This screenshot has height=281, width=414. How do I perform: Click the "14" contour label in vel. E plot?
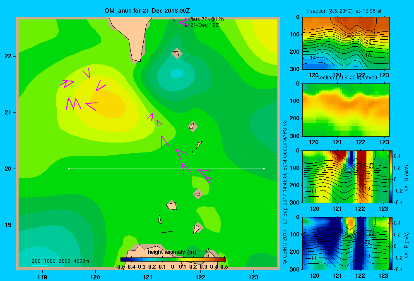coord(313,258)
